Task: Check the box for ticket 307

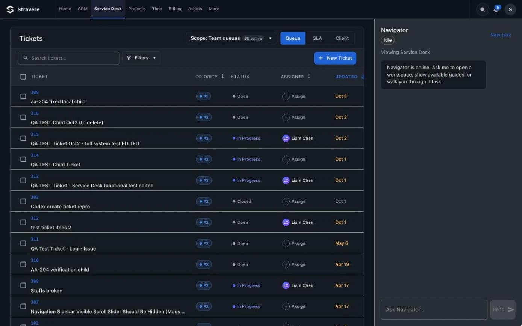Action: click(23, 306)
